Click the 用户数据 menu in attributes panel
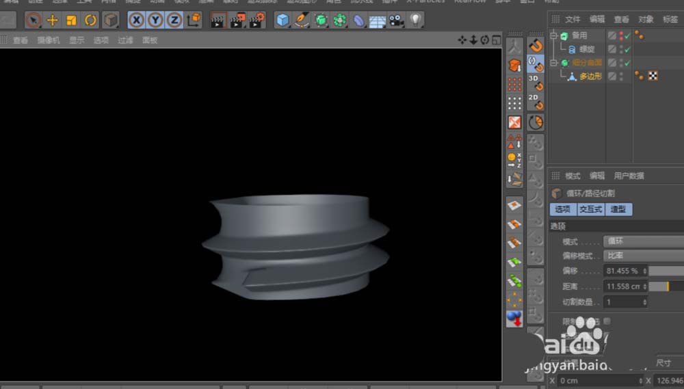This screenshot has height=389, width=684. [629, 176]
